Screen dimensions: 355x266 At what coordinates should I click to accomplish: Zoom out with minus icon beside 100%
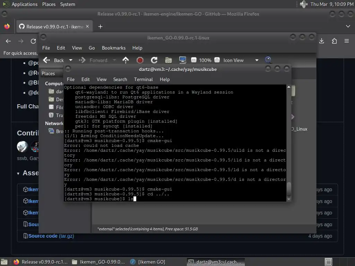point(193,60)
